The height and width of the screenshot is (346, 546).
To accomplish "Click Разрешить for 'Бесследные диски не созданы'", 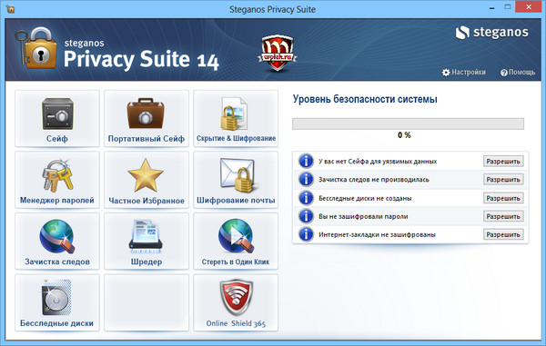I will point(503,198).
